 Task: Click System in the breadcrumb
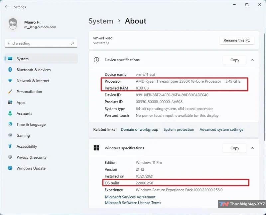(101, 21)
